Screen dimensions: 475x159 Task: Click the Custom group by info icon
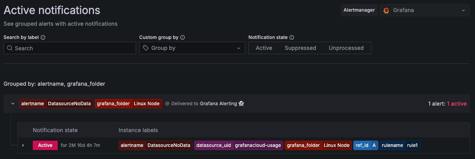(183, 37)
